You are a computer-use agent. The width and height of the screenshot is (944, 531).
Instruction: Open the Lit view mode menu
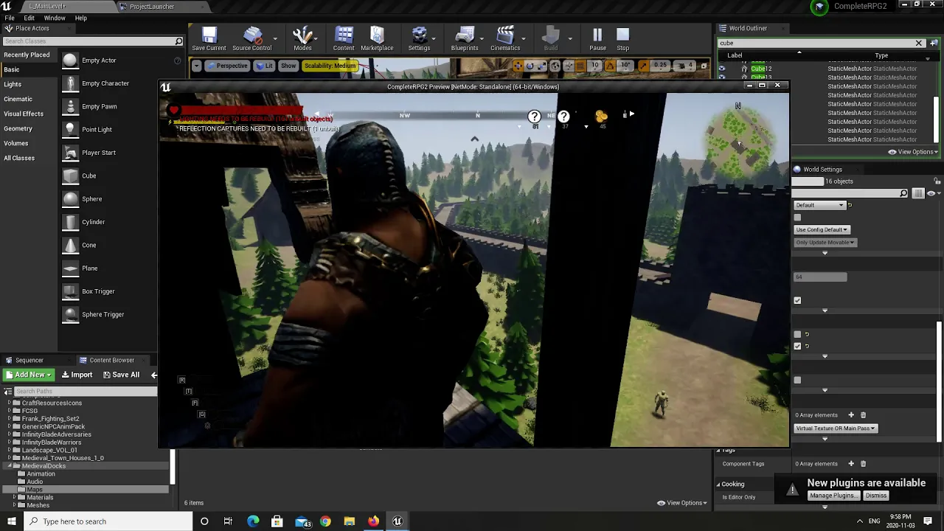tap(264, 66)
